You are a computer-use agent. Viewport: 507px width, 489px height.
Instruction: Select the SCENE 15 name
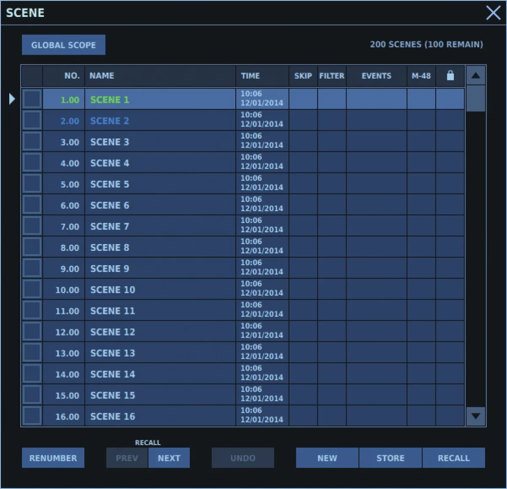point(113,396)
